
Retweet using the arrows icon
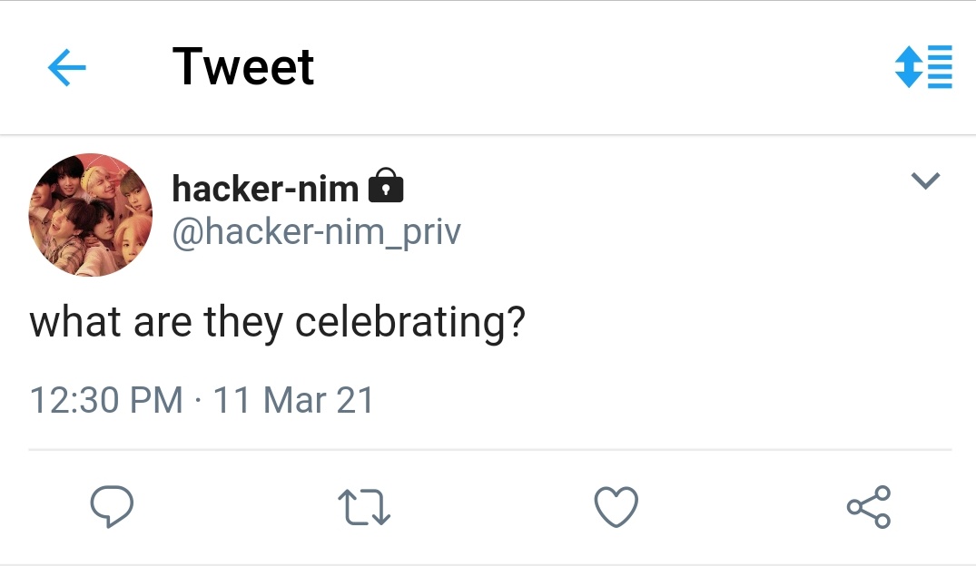[x=363, y=506]
